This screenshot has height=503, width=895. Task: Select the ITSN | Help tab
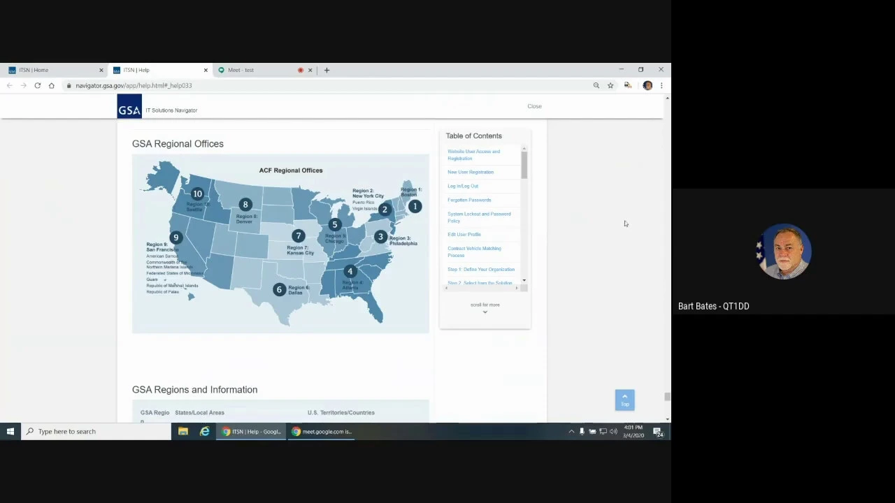click(x=159, y=70)
